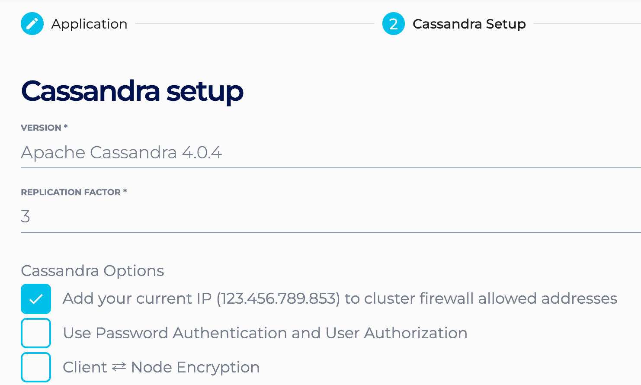Image resolution: width=641 pixels, height=385 pixels.
Task: Turn on Client Node Encryption
Action: [36, 366]
